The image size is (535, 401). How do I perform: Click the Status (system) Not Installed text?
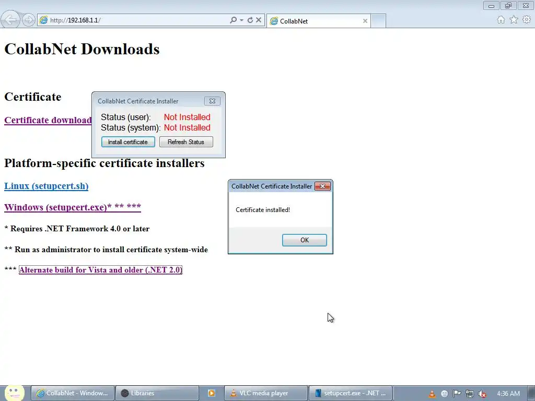coord(187,127)
